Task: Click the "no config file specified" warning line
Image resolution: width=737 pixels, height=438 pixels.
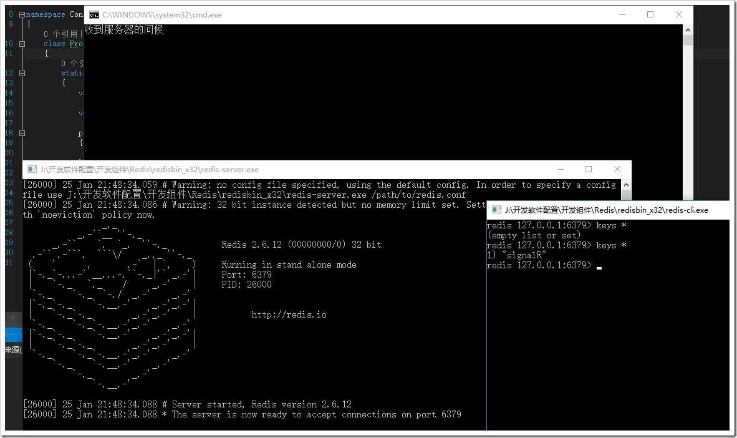Action: (319, 185)
